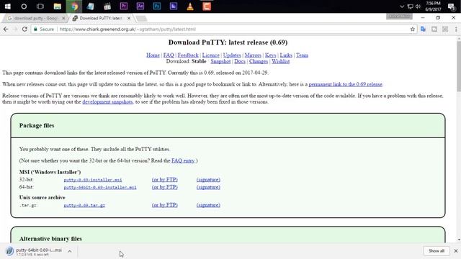This screenshot has width=461, height=259.
Task: Close the 'Download PuTTY: latest' tab
Action: [129, 18]
